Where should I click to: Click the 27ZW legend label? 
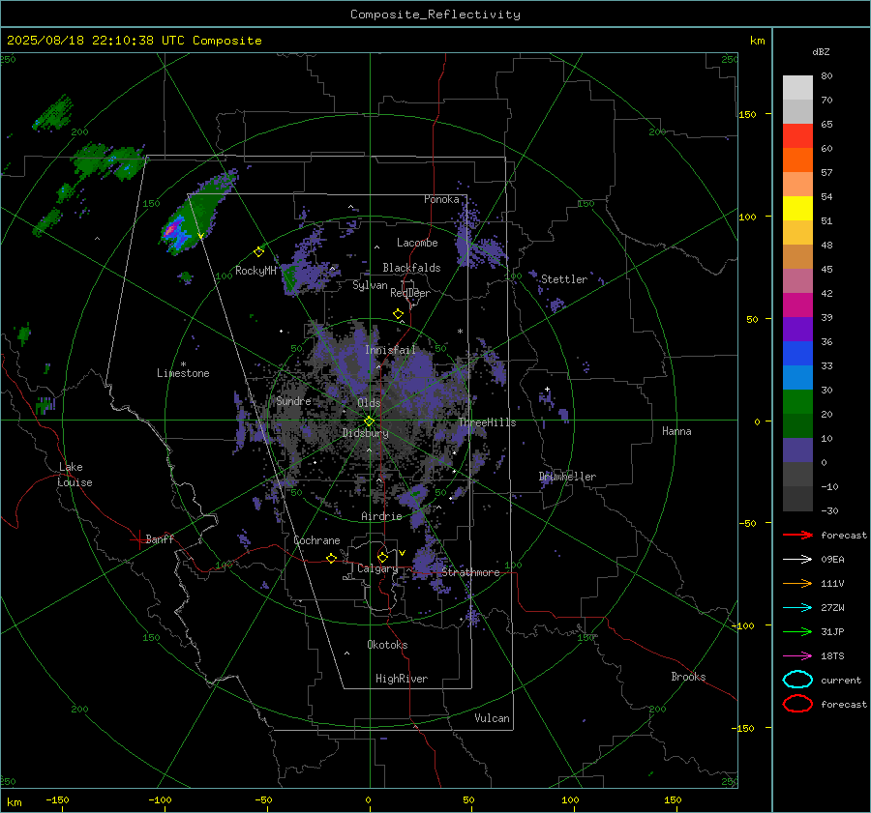[x=832, y=608]
